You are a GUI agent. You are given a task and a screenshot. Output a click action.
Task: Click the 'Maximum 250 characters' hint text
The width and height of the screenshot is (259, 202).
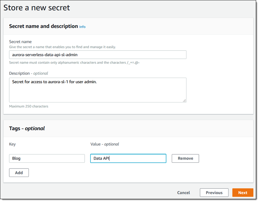[x=28, y=106]
